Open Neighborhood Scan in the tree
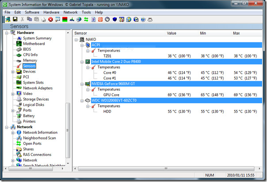Viewport: 267px width, 182px height. click(x=39, y=138)
